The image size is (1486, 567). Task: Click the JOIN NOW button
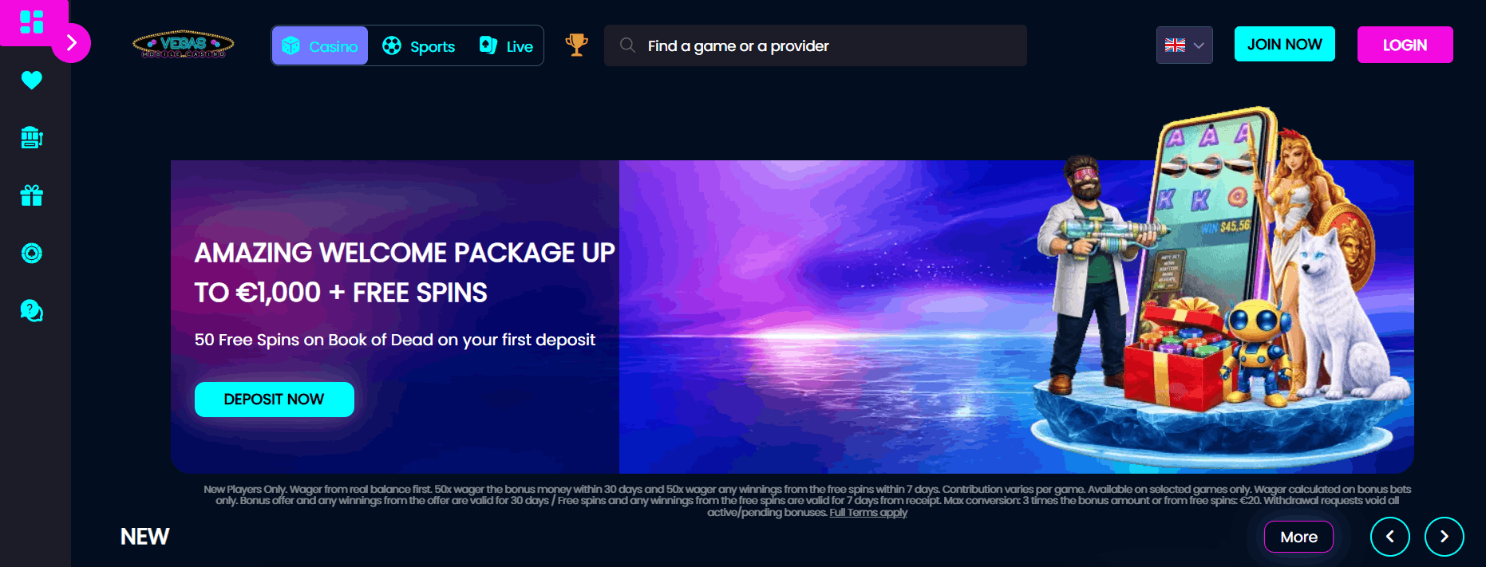pyautogui.click(x=1285, y=44)
